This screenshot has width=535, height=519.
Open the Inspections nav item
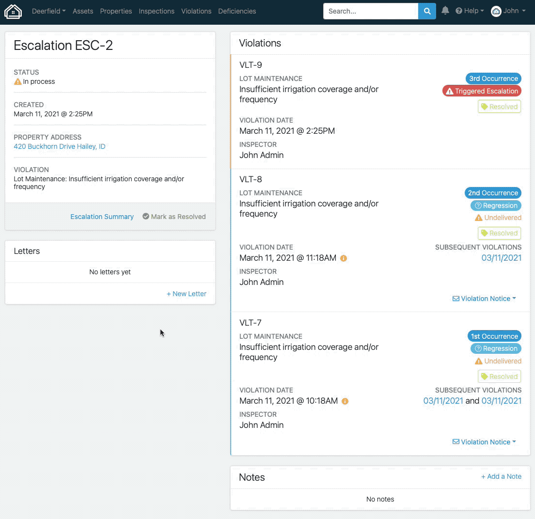click(x=157, y=11)
